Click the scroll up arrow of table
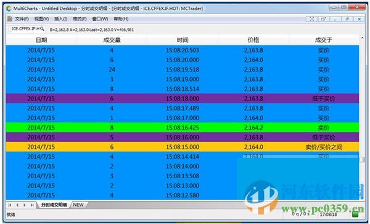370x224 pixels. (362, 38)
